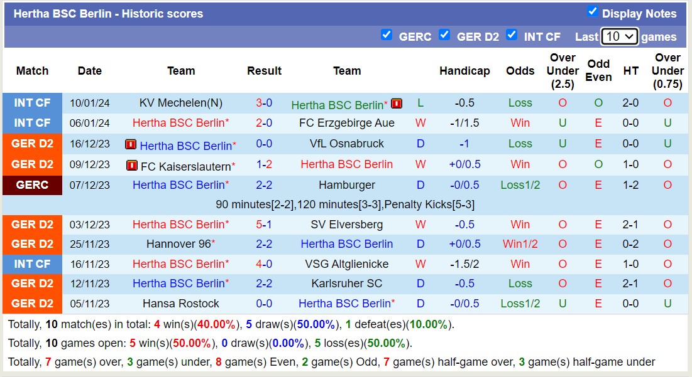Viewport: 692px width, 377px height.
Task: Toggle off the INT CF checkbox
Action: pos(512,36)
